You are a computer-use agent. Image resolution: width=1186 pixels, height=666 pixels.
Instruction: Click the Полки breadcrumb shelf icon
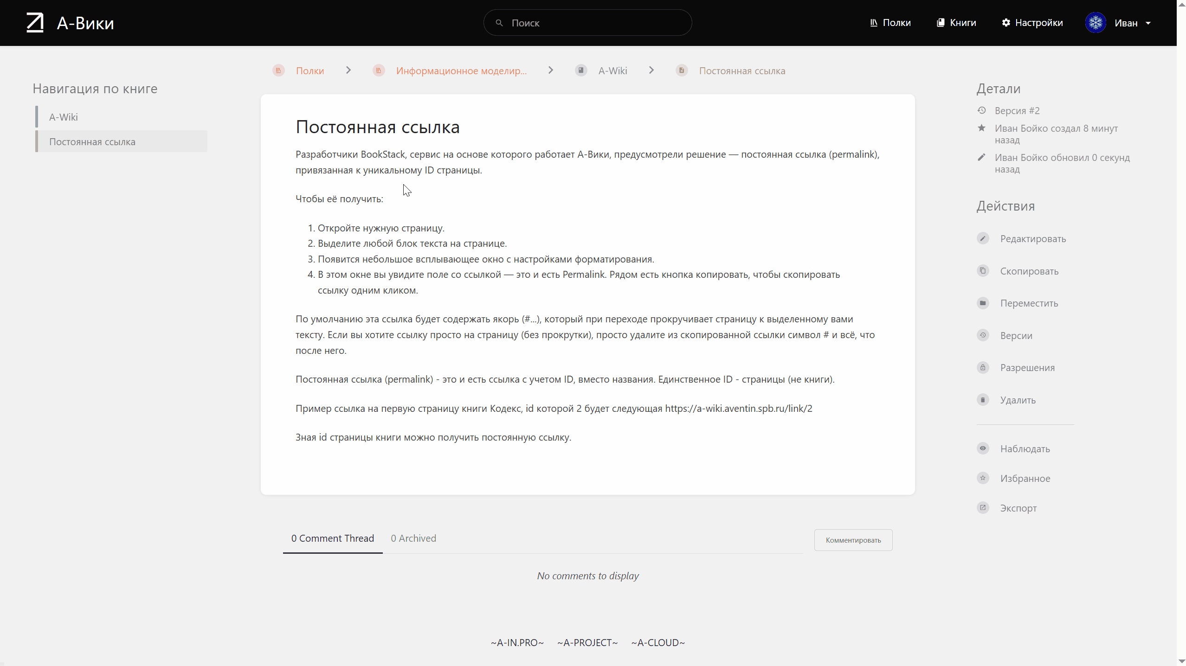coord(278,70)
